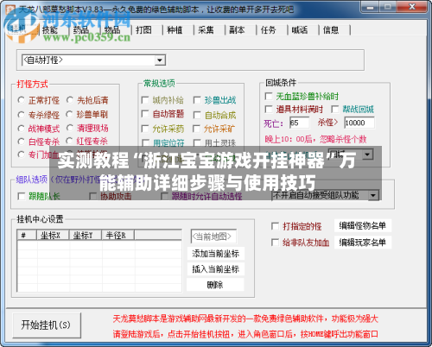Click the 开始挂机(S) button

[47, 325]
